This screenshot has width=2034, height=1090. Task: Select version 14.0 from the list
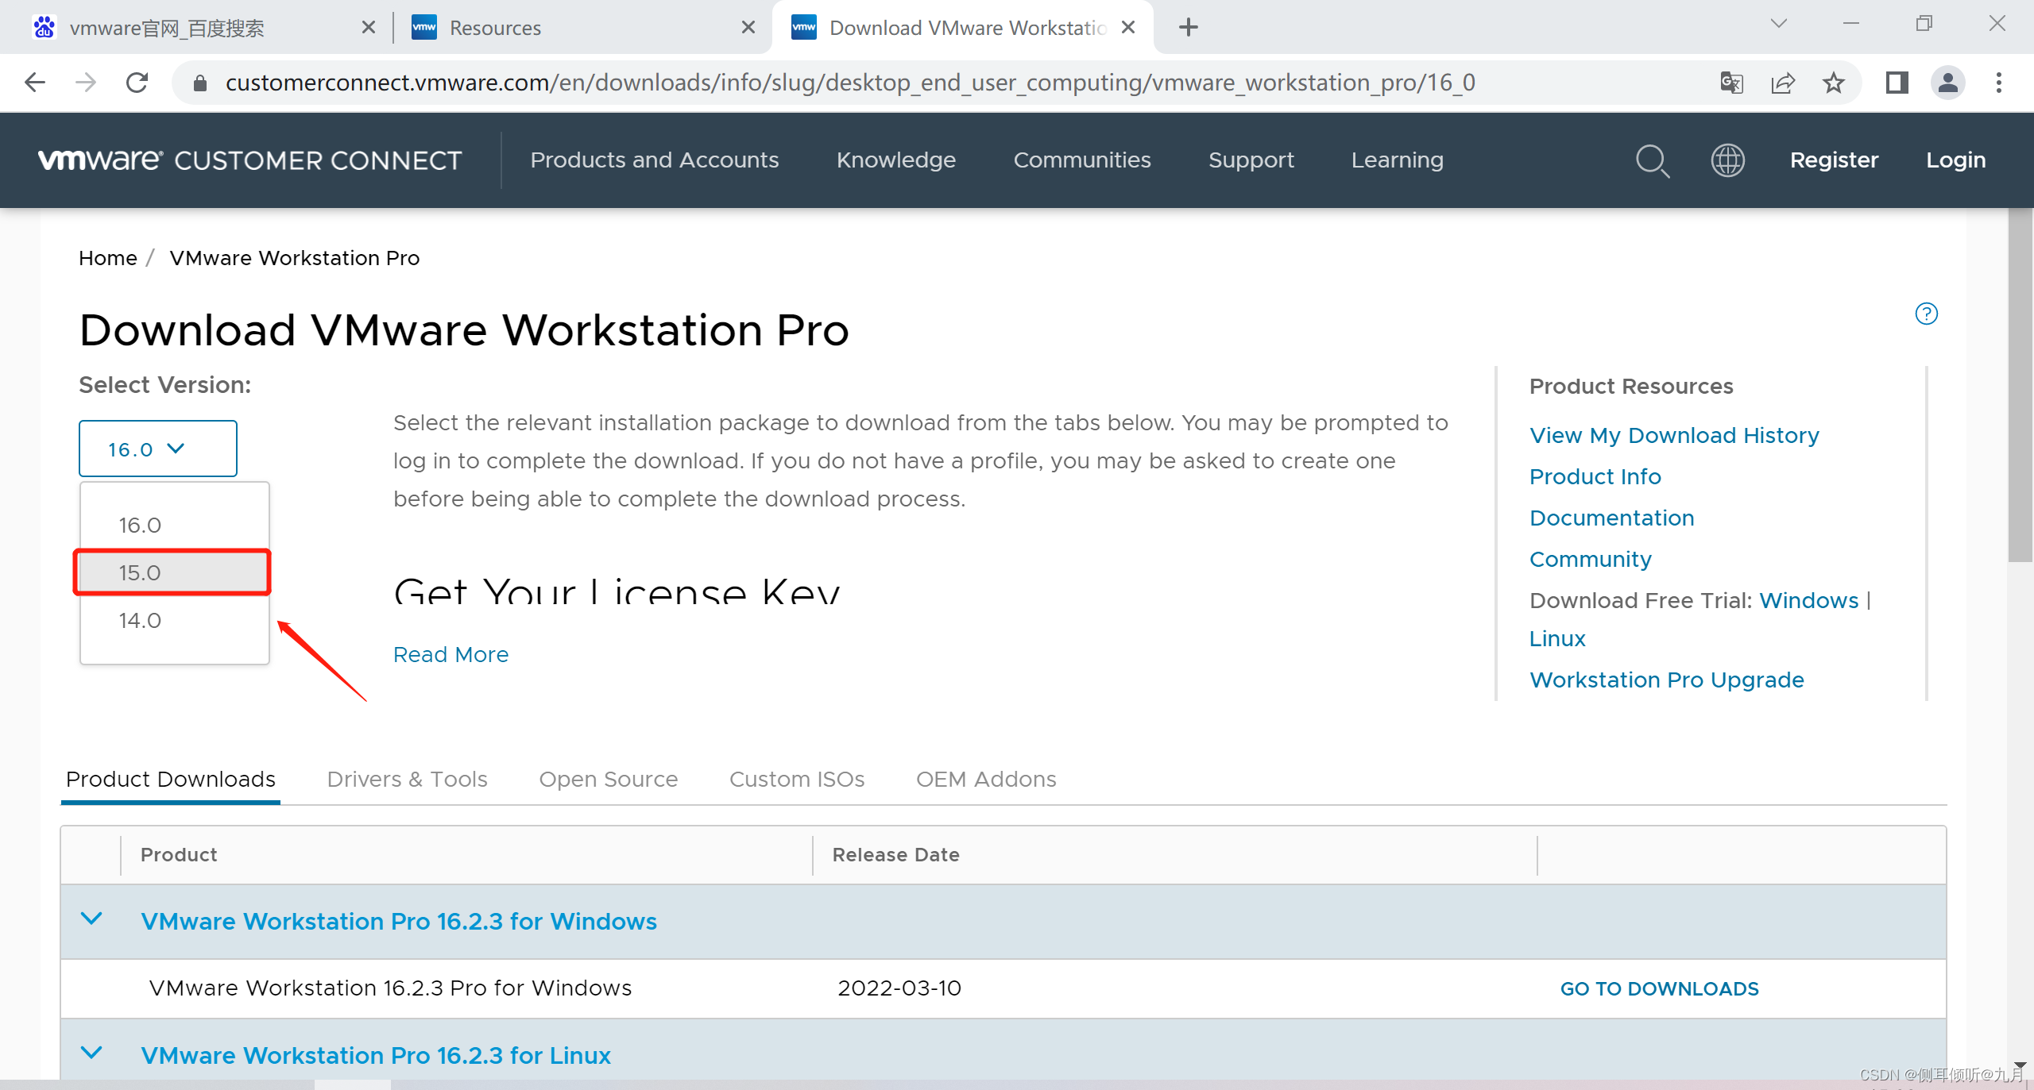(175, 620)
